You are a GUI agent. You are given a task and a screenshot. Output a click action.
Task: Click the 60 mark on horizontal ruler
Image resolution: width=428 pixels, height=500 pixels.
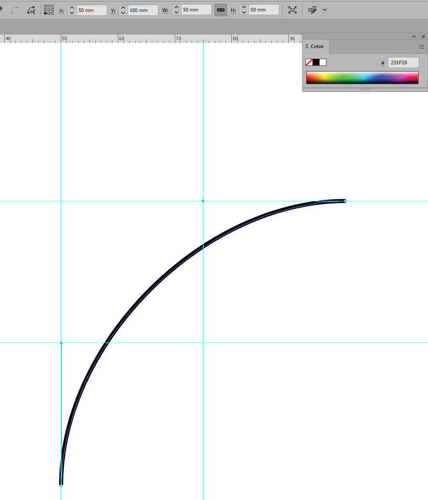[x=121, y=39]
